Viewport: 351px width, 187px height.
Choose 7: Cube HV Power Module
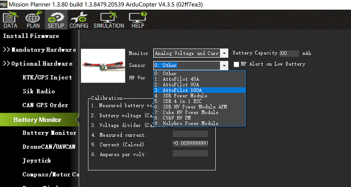[199, 112]
